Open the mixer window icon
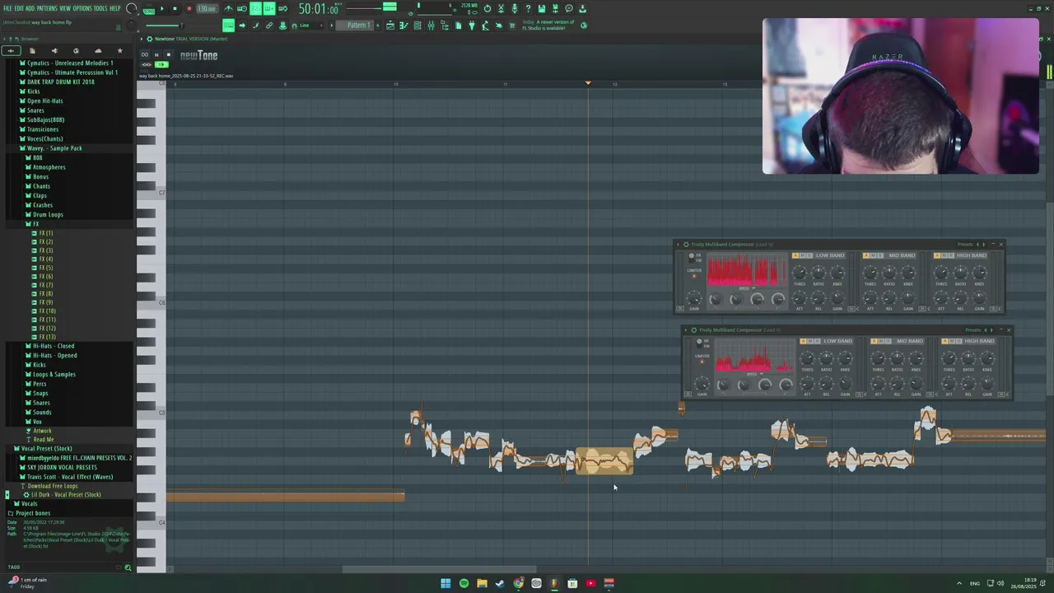The height and width of the screenshot is (593, 1054). click(x=431, y=26)
